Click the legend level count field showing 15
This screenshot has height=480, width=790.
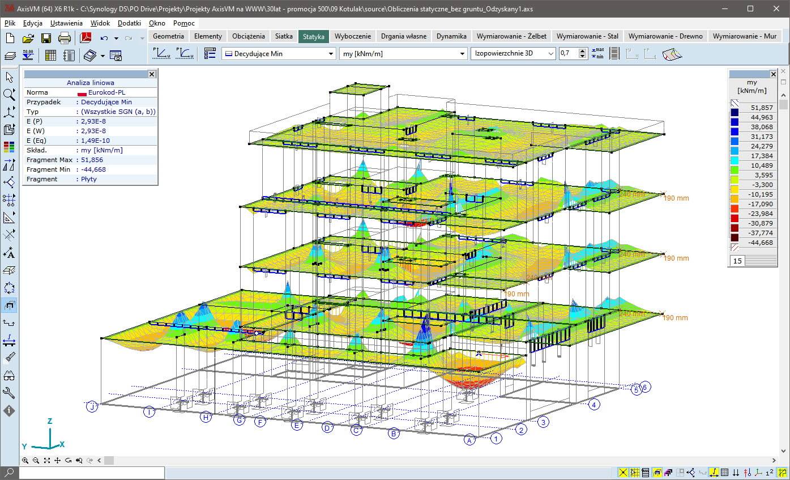(737, 261)
